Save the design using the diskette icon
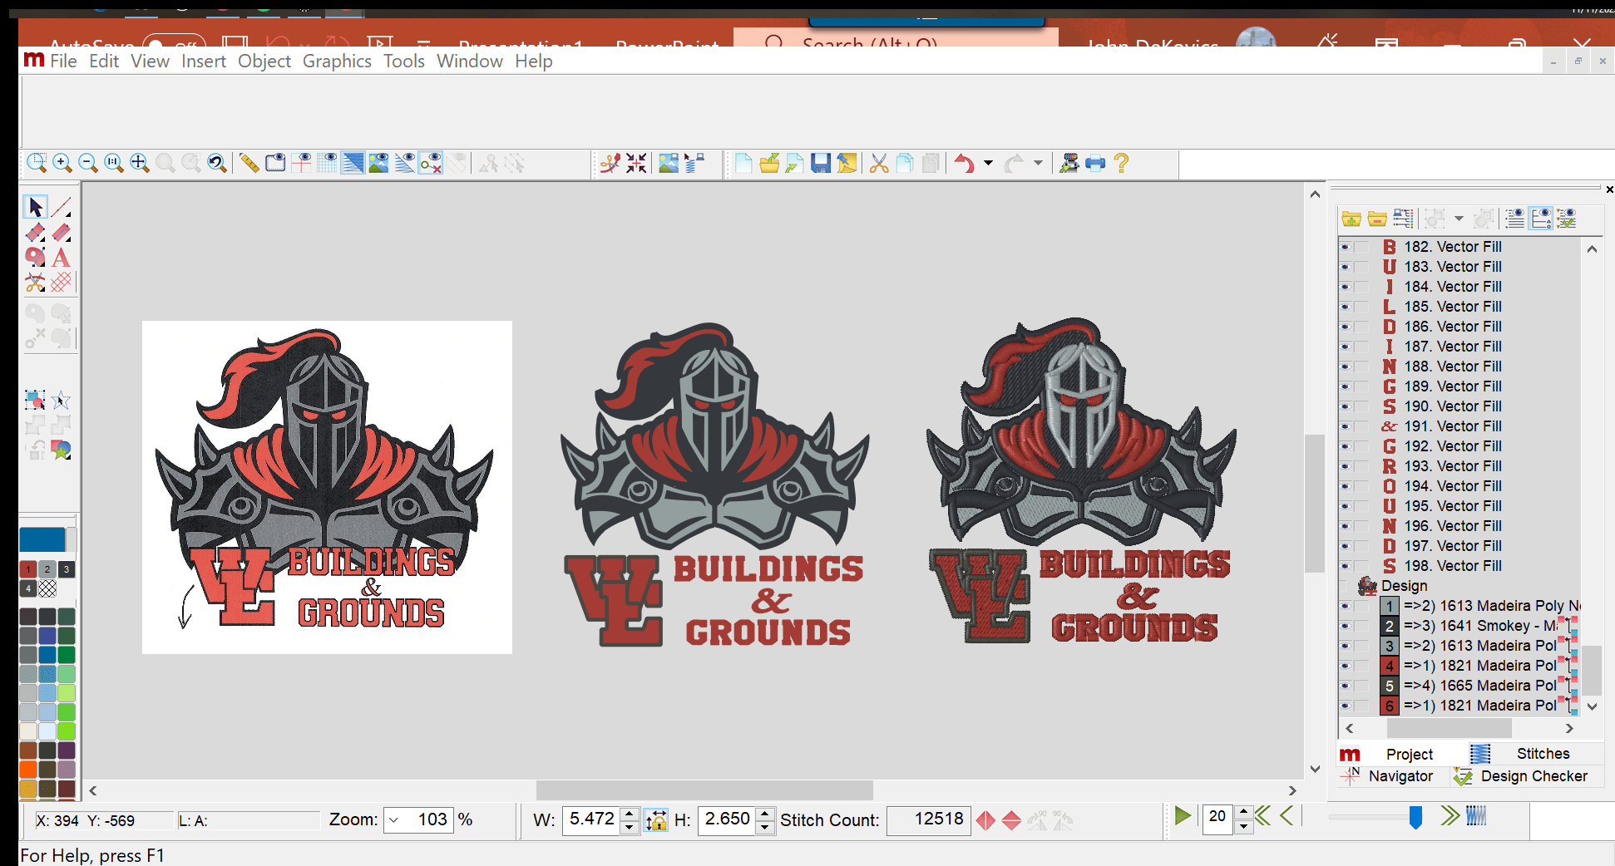Image resolution: width=1615 pixels, height=866 pixels. click(821, 164)
